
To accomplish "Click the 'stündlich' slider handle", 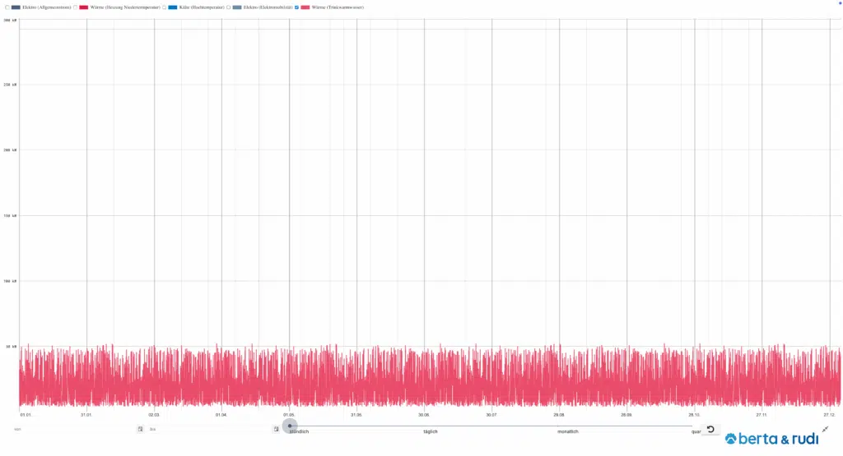I will [x=290, y=425].
